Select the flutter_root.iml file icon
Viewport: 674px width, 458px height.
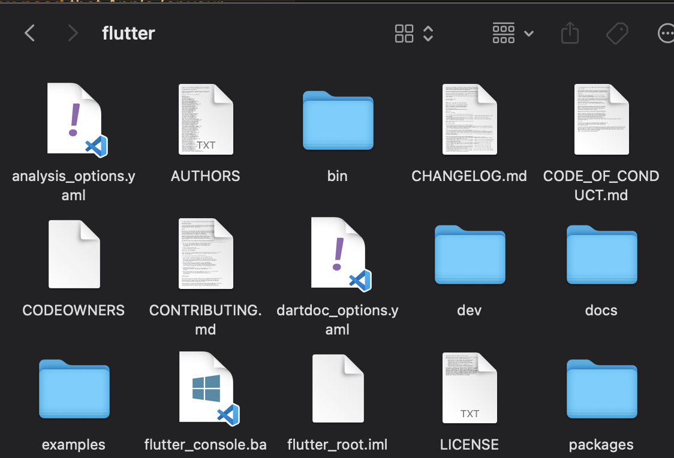click(338, 388)
